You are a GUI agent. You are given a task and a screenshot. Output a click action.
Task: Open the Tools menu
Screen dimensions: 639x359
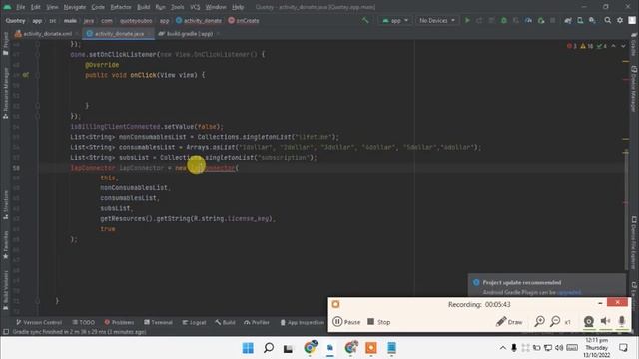(x=178, y=7)
